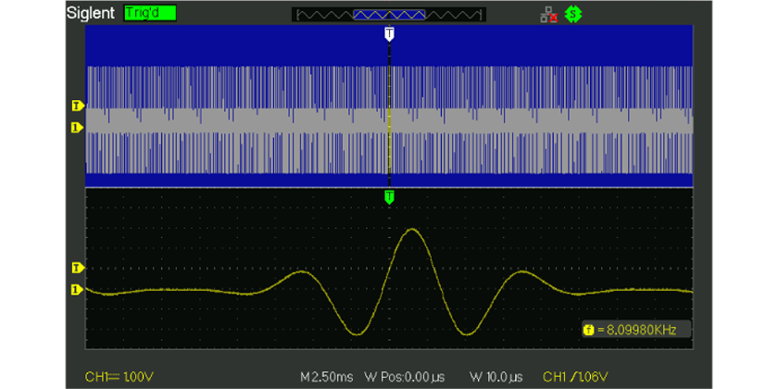Click upper window yellow T trigger level marker
The width and height of the screenshot is (778, 389).
click(78, 105)
